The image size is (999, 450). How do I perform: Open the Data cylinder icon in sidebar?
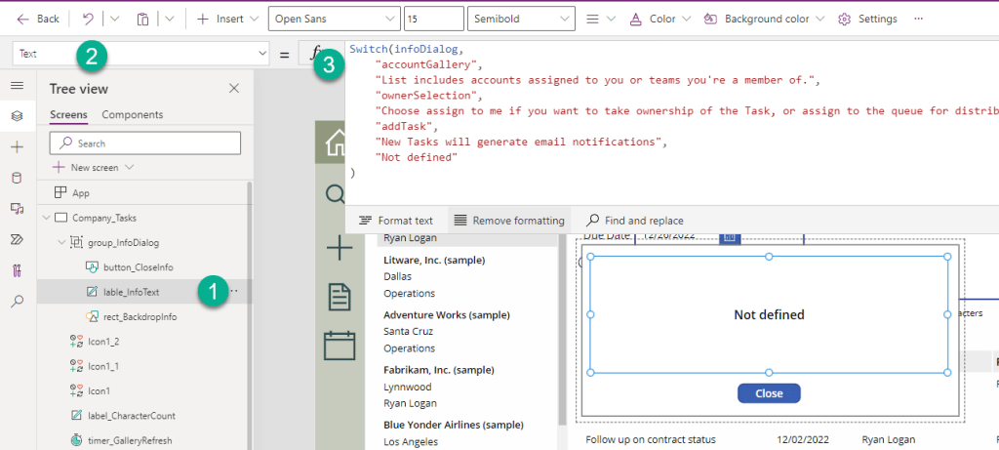click(18, 178)
